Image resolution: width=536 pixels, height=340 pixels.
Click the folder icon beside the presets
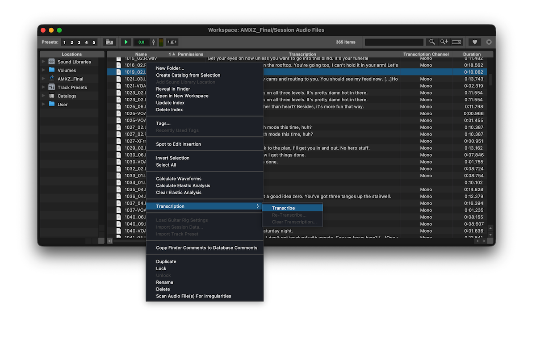click(109, 42)
